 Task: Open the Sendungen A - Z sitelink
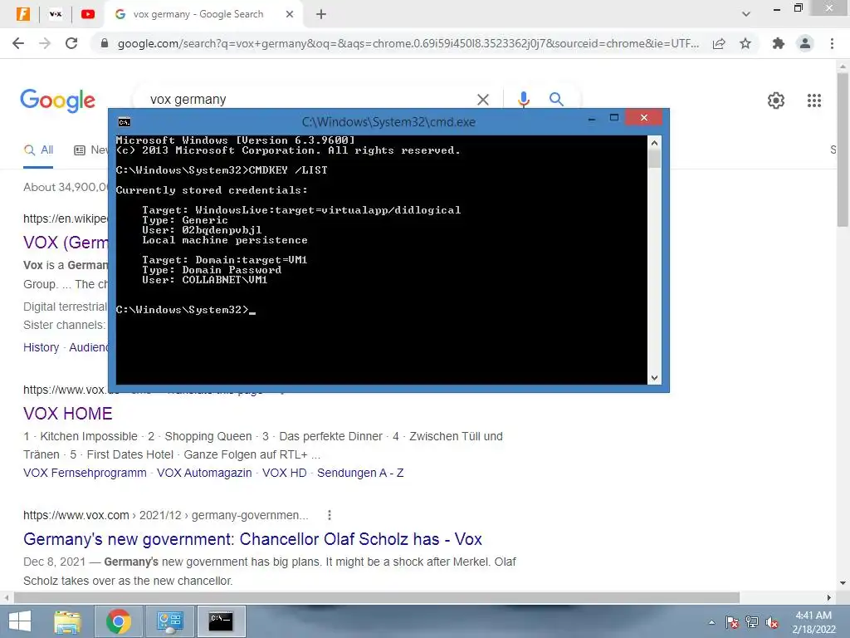tap(360, 473)
